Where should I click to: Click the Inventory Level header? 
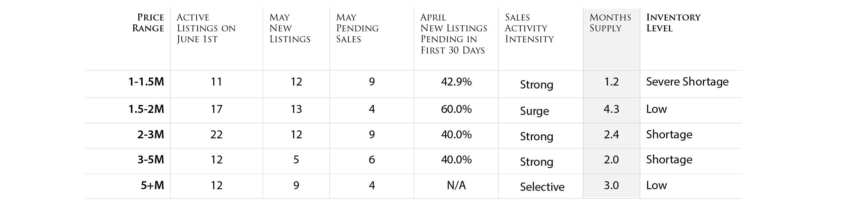click(x=673, y=23)
